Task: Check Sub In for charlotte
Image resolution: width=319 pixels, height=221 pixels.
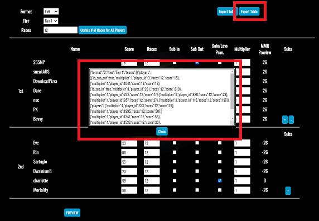Action: [175, 180]
